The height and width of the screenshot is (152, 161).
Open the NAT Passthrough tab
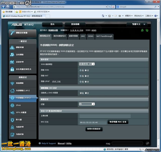point(104,36)
